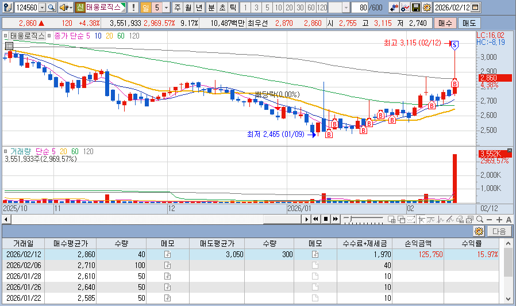Image resolution: width=516 pixels, height=306 pixels.
Task: Click the horizontal chart scrollbar thumb
Action: click(x=282, y=219)
